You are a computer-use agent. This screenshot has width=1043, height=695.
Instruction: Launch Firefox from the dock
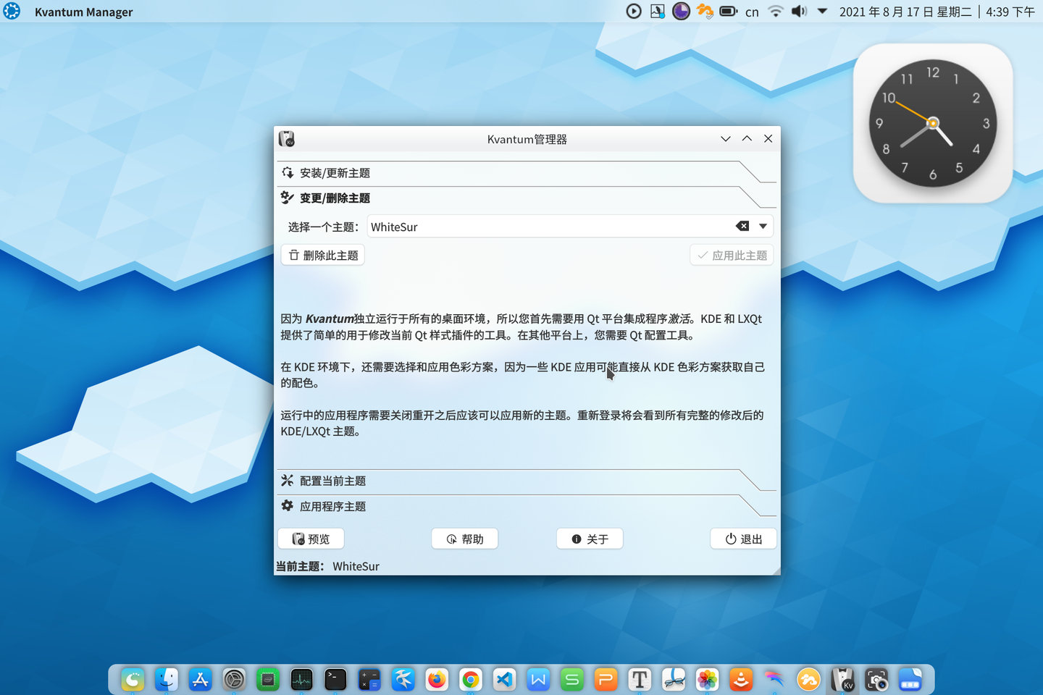pos(437,679)
